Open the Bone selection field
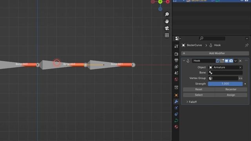Screen dimensions: 251x141 click(225, 73)
